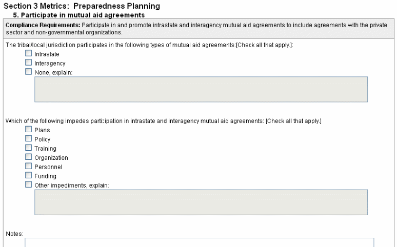
Task: Check the Policy checkbox
Action: tap(28, 139)
